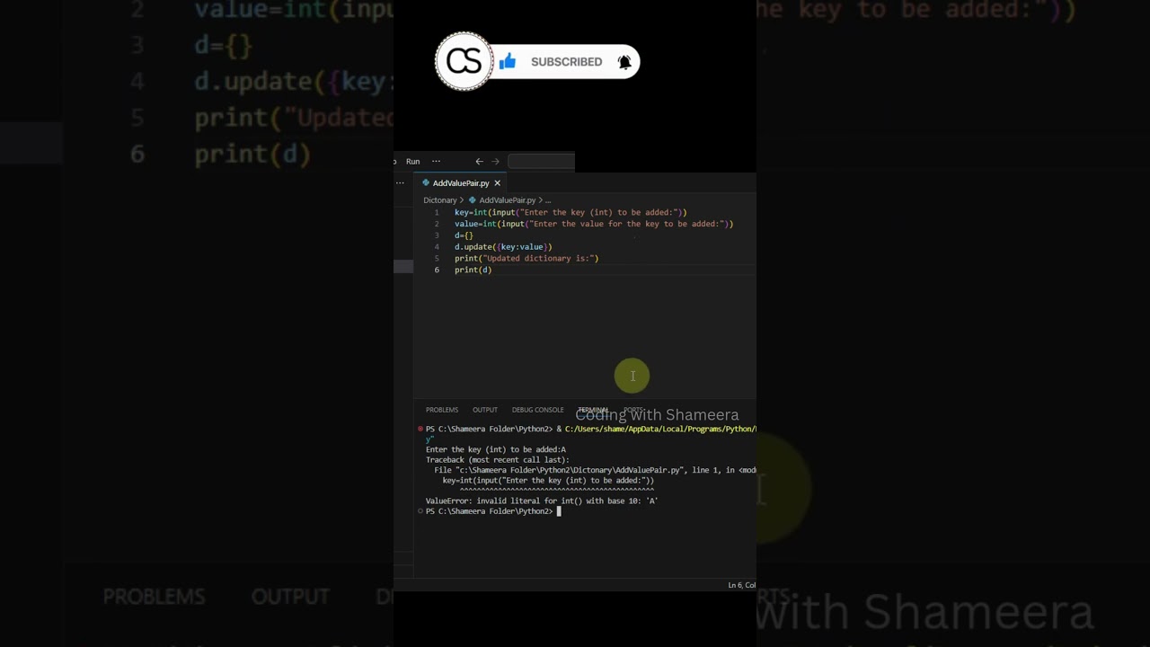Click the AddValuePair.py breadcrumb item
1150x647 pixels.
[507, 200]
